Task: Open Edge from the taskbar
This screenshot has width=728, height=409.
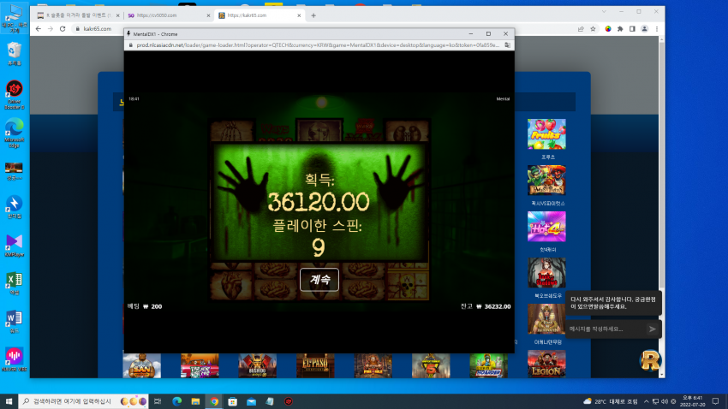Action: point(177,401)
